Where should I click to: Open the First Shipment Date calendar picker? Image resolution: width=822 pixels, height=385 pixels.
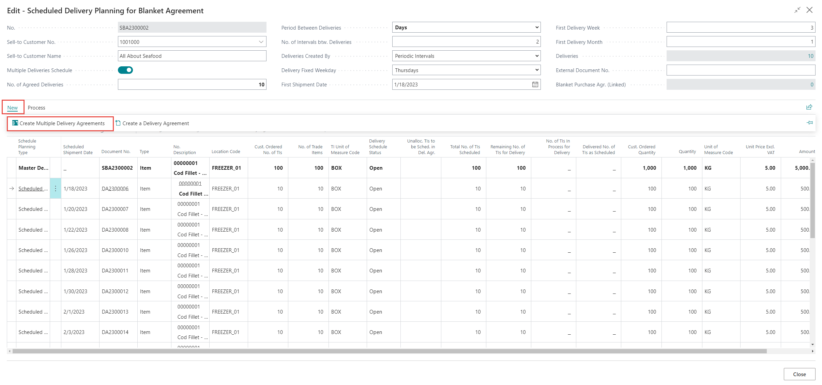535,84
